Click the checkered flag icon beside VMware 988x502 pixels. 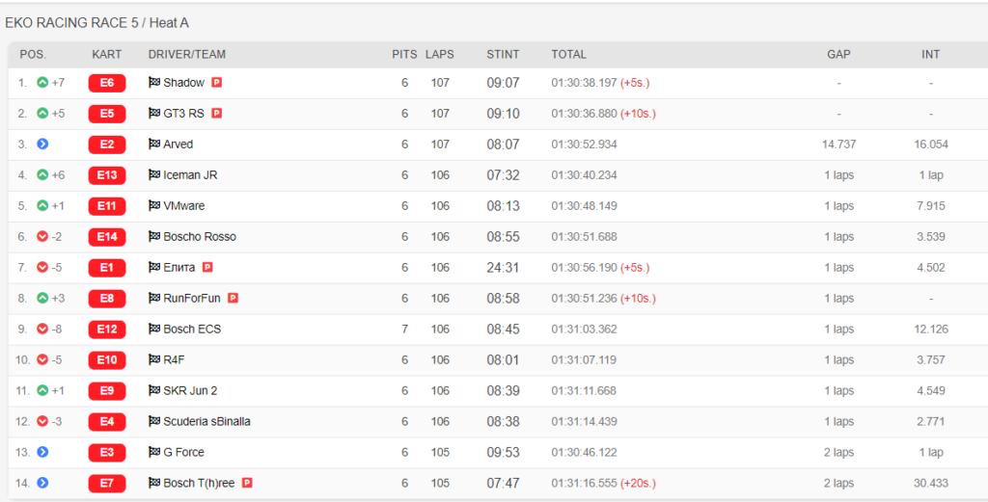(x=153, y=205)
